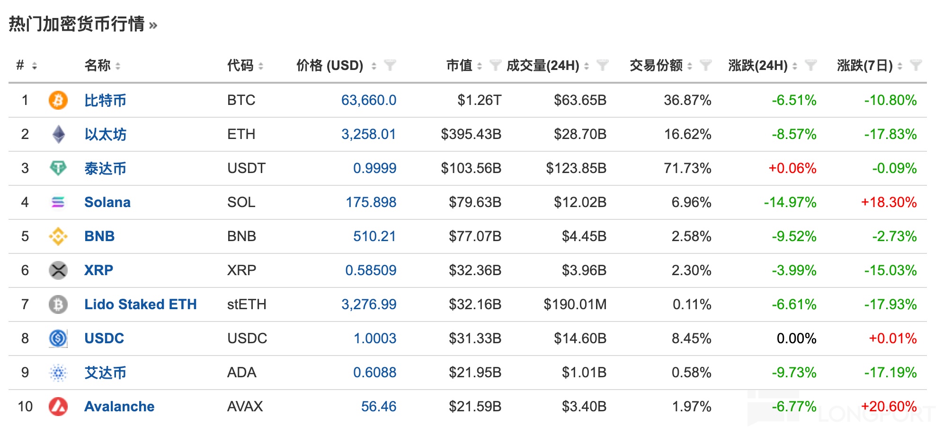The image size is (943, 434).
Task: Sort table by 名称 column header
Action: point(98,65)
